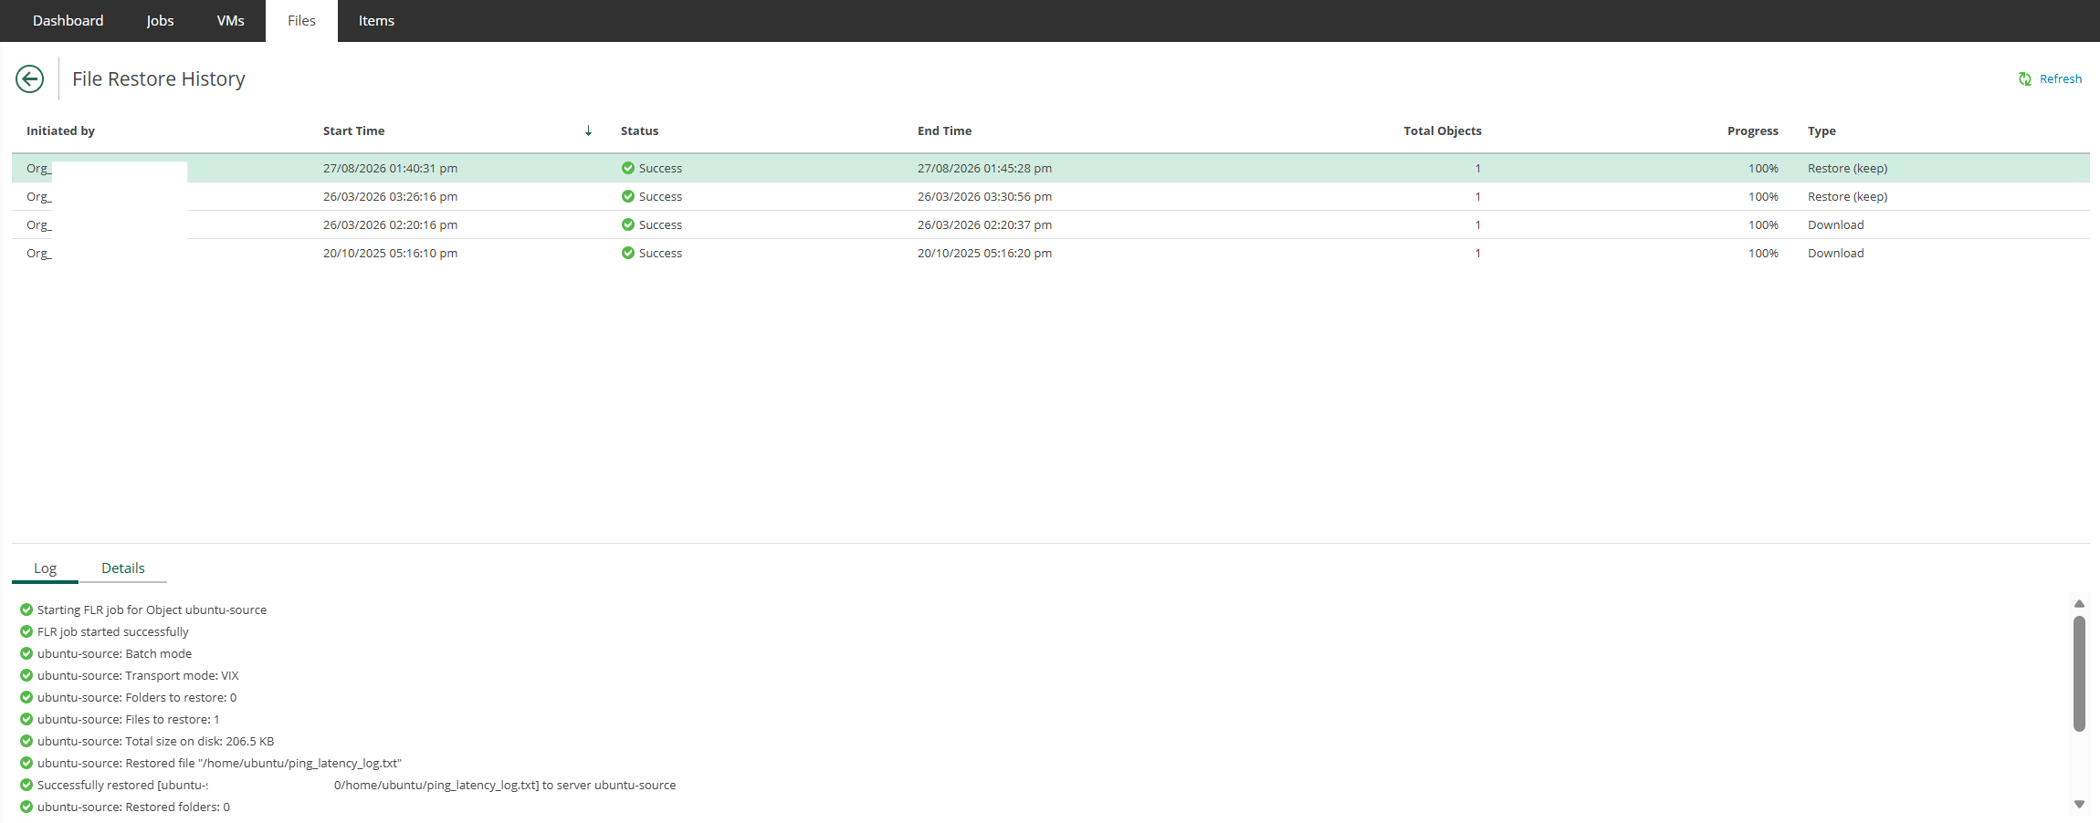The width and height of the screenshot is (2100, 823).
Task: Click the Start Time sort arrow
Action: tap(588, 130)
